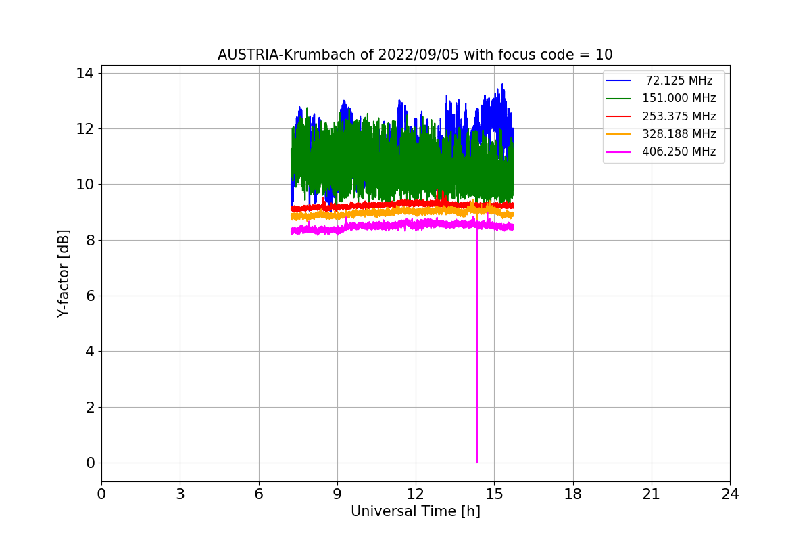Click x-axis tick label 15
Image resolution: width=811 pixels, height=541 pixels.
[494, 494]
